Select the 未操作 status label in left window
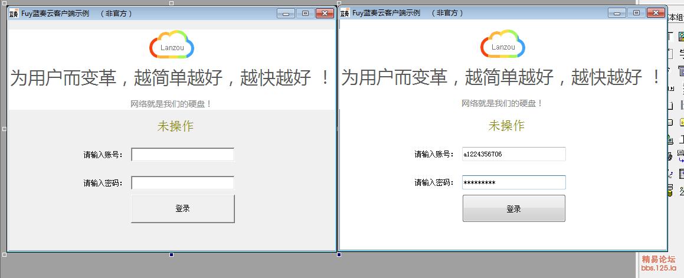 point(175,126)
